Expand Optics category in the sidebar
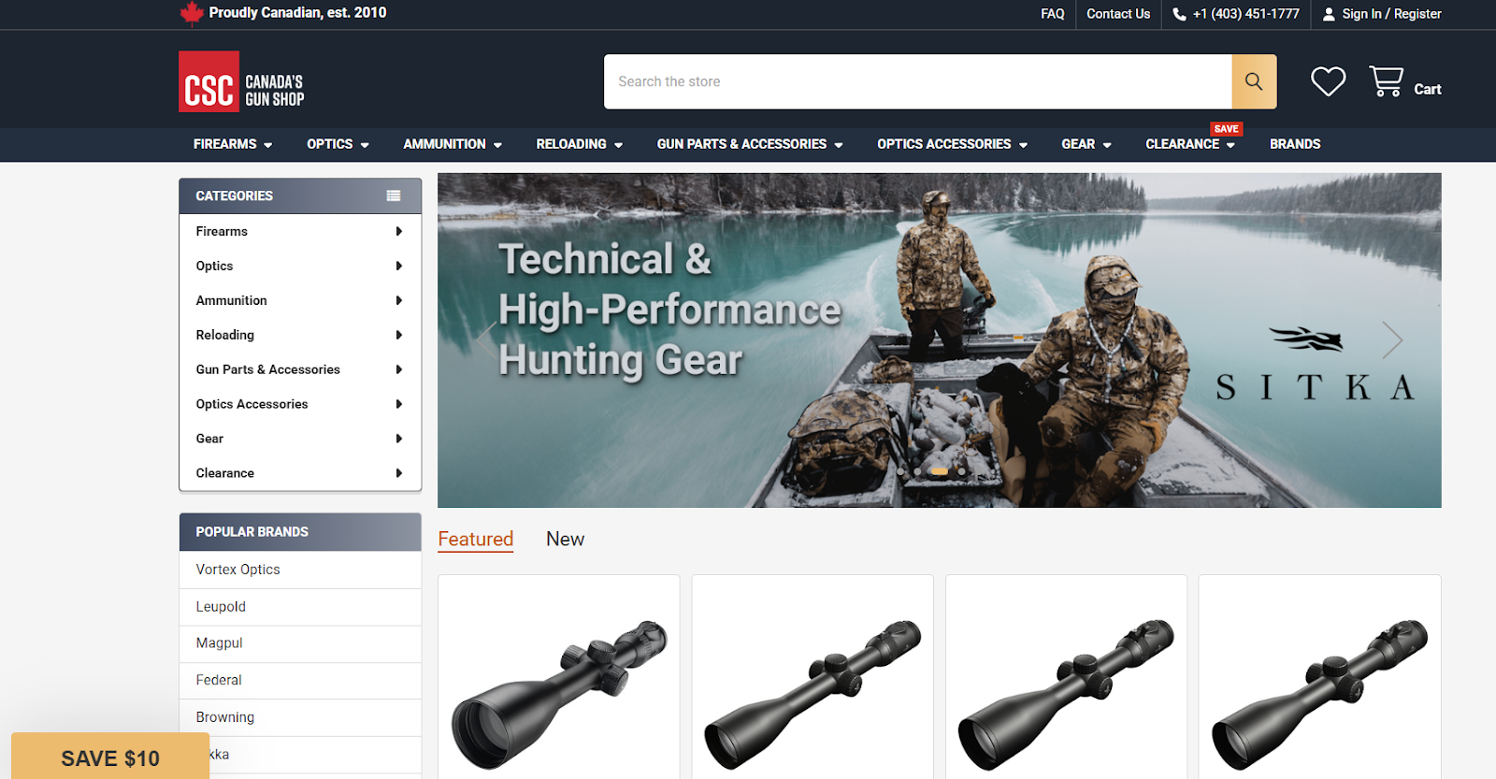1496x779 pixels. [299, 266]
